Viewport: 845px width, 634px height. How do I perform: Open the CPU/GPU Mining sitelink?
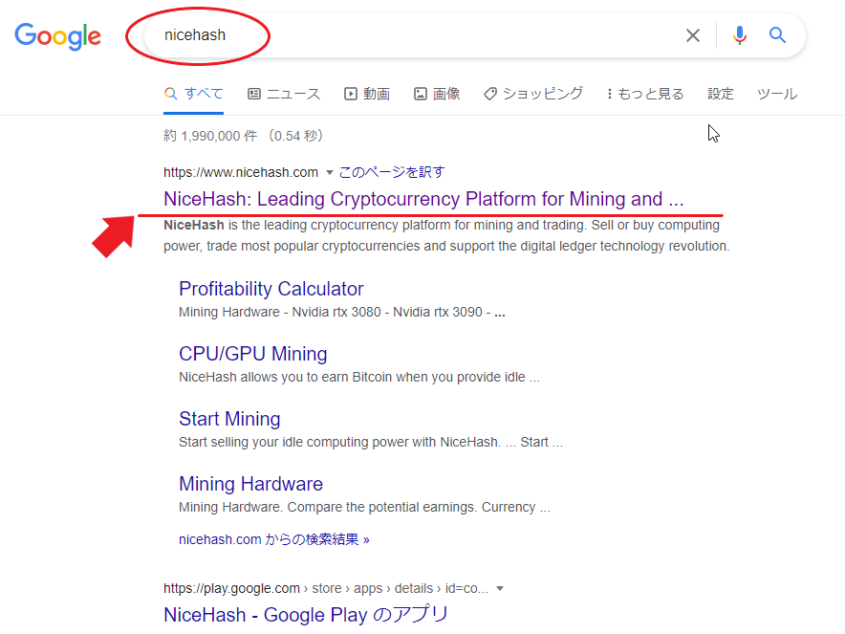252,353
